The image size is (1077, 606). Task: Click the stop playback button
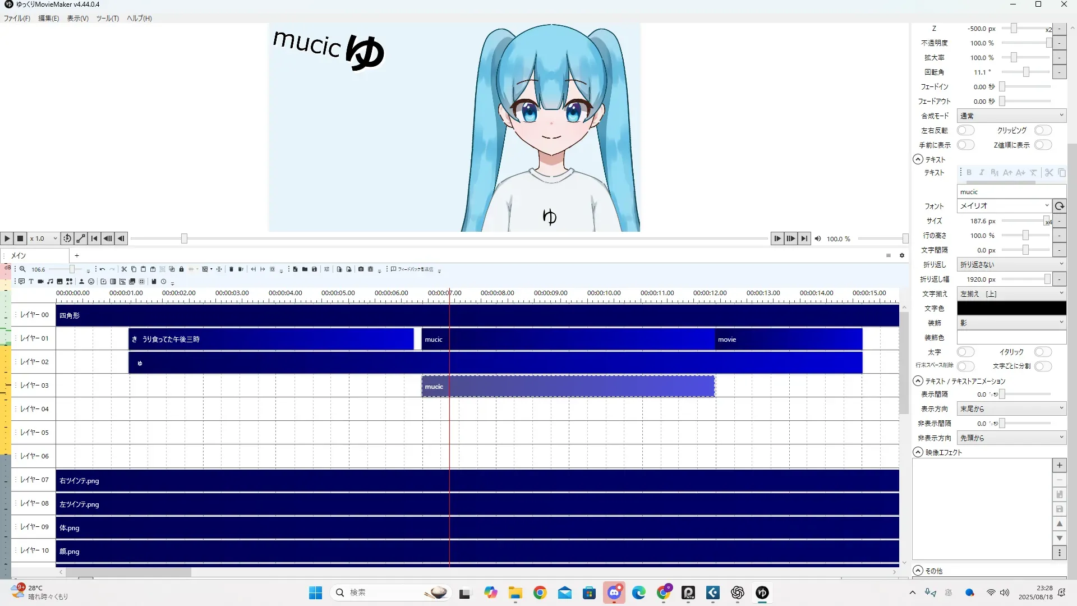pyautogui.click(x=20, y=238)
